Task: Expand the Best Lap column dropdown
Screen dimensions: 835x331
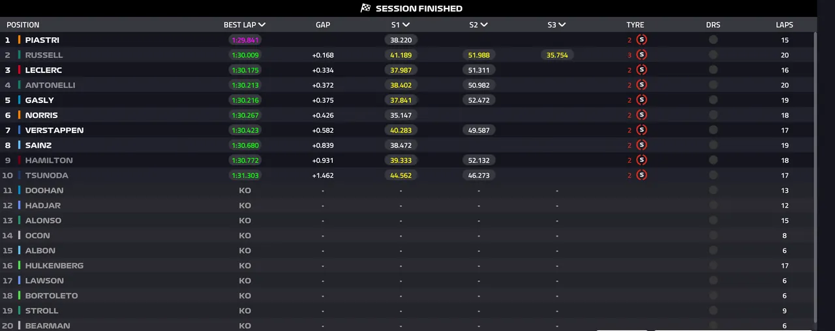Action: pos(262,25)
